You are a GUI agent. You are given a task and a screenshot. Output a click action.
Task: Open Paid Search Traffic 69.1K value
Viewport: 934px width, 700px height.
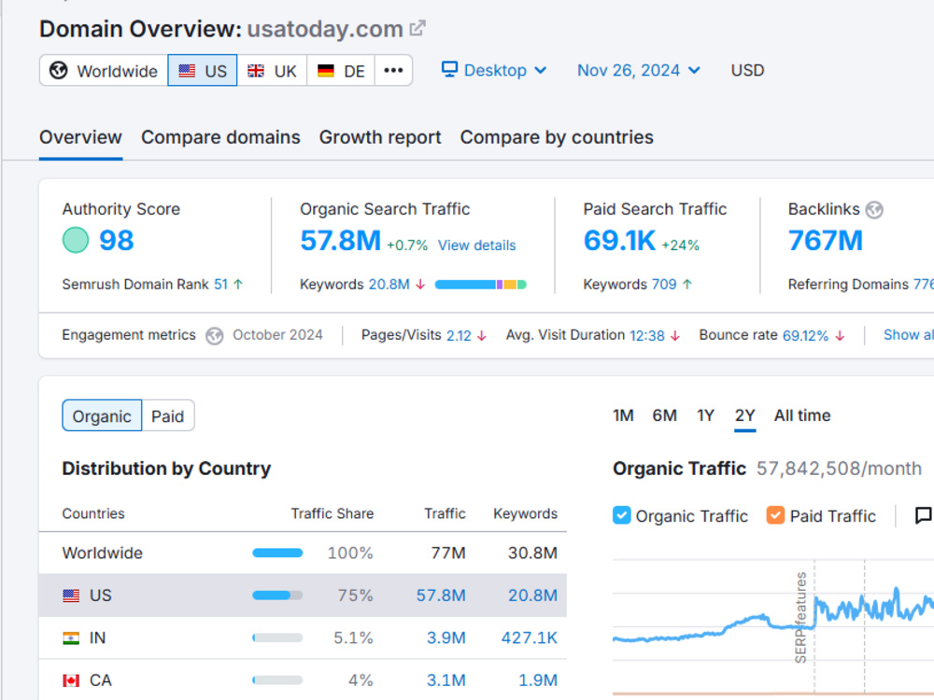[x=619, y=241]
